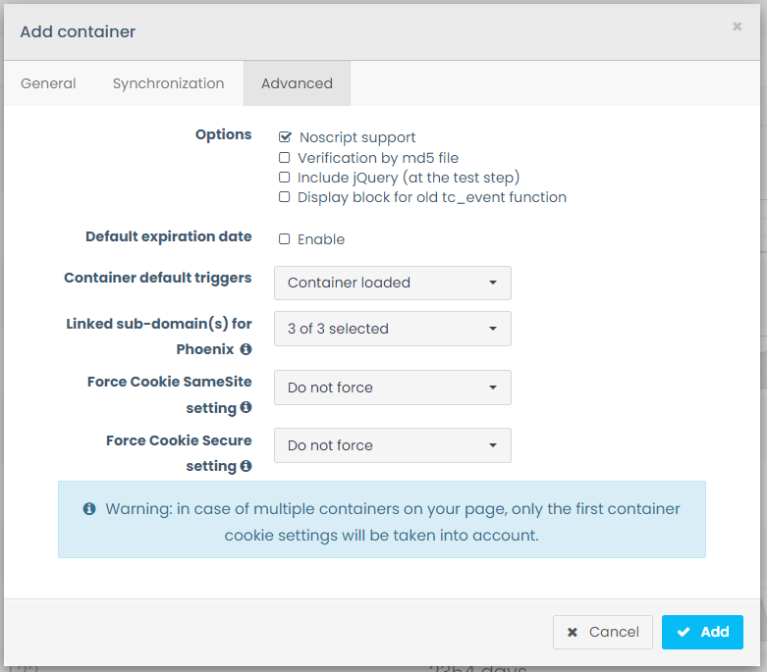Screen dimensions: 767x672
Task: Click the Cancel button
Action: tap(603, 633)
